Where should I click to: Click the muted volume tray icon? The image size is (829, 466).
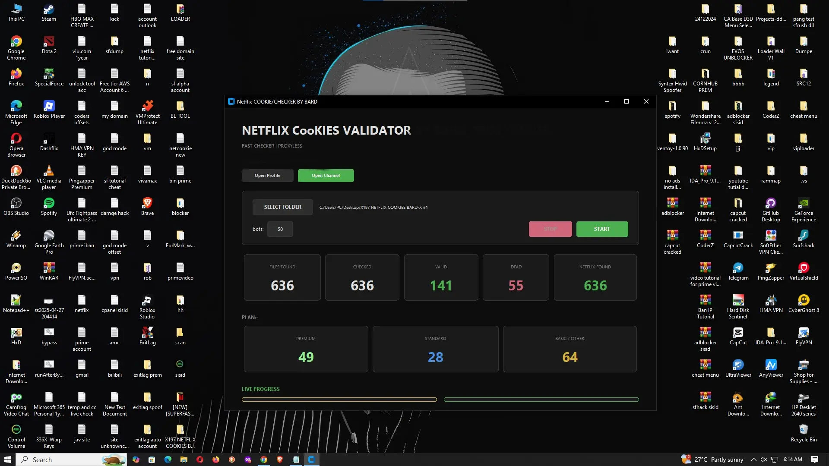click(x=764, y=460)
